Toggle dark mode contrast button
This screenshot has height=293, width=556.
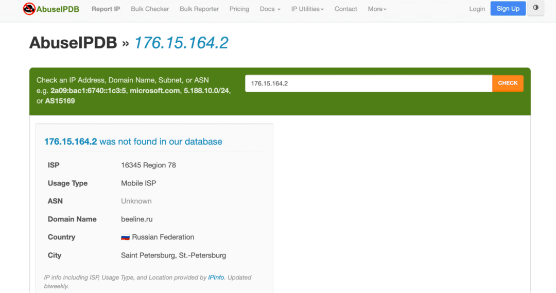pos(535,8)
